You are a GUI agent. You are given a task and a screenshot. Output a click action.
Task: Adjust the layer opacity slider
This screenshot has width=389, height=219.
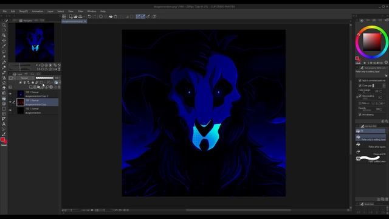point(44,78)
